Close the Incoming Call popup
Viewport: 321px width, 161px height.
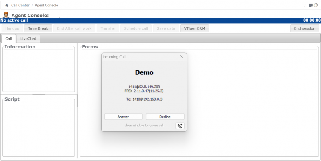181,57
